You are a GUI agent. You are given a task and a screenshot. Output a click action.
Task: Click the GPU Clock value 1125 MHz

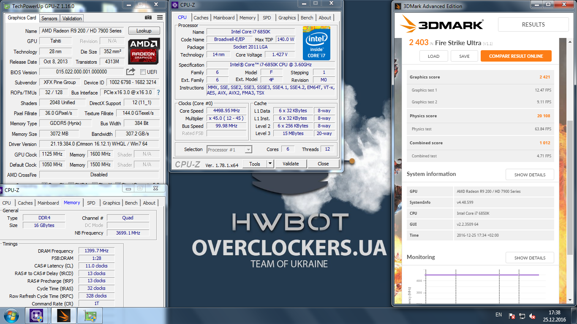pos(52,154)
